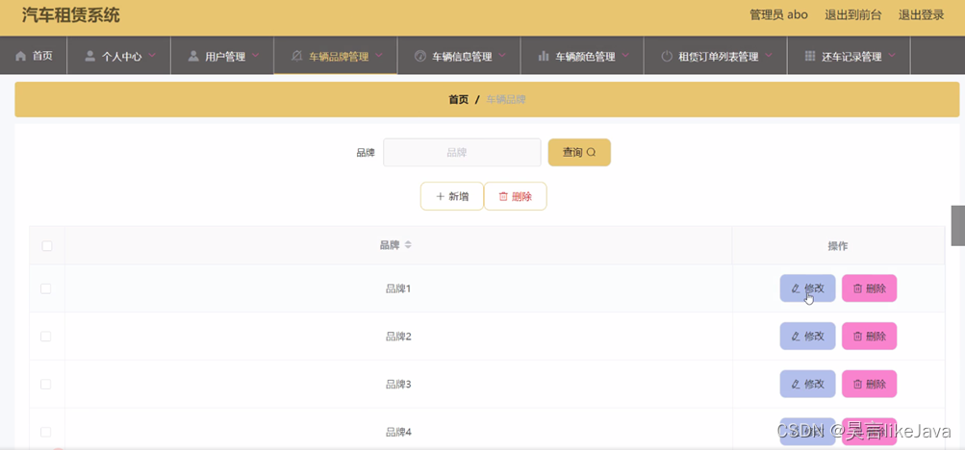The height and width of the screenshot is (450, 965).
Task: Expand the 车辆品牌管理 dropdown arrow
Action: pyautogui.click(x=378, y=56)
